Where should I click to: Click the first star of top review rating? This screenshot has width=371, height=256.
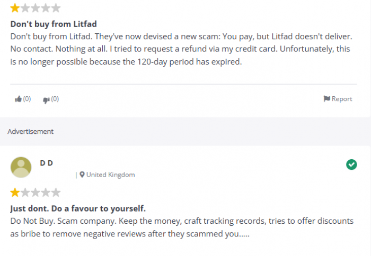click(15, 8)
